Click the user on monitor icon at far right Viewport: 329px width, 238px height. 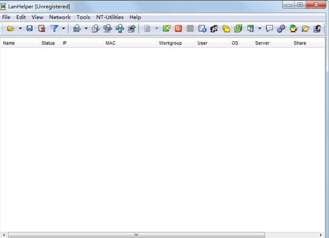(x=317, y=28)
